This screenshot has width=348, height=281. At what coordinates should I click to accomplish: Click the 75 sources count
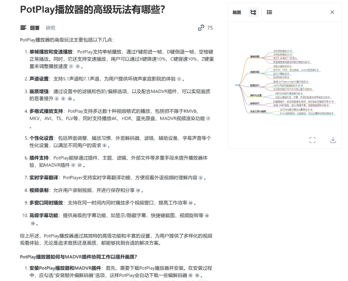210,28
